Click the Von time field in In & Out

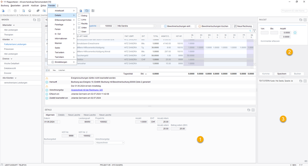(264, 33)
